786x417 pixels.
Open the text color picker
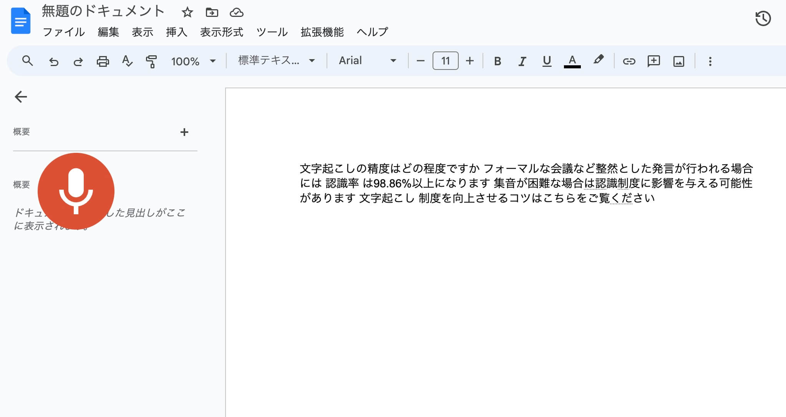tap(572, 61)
